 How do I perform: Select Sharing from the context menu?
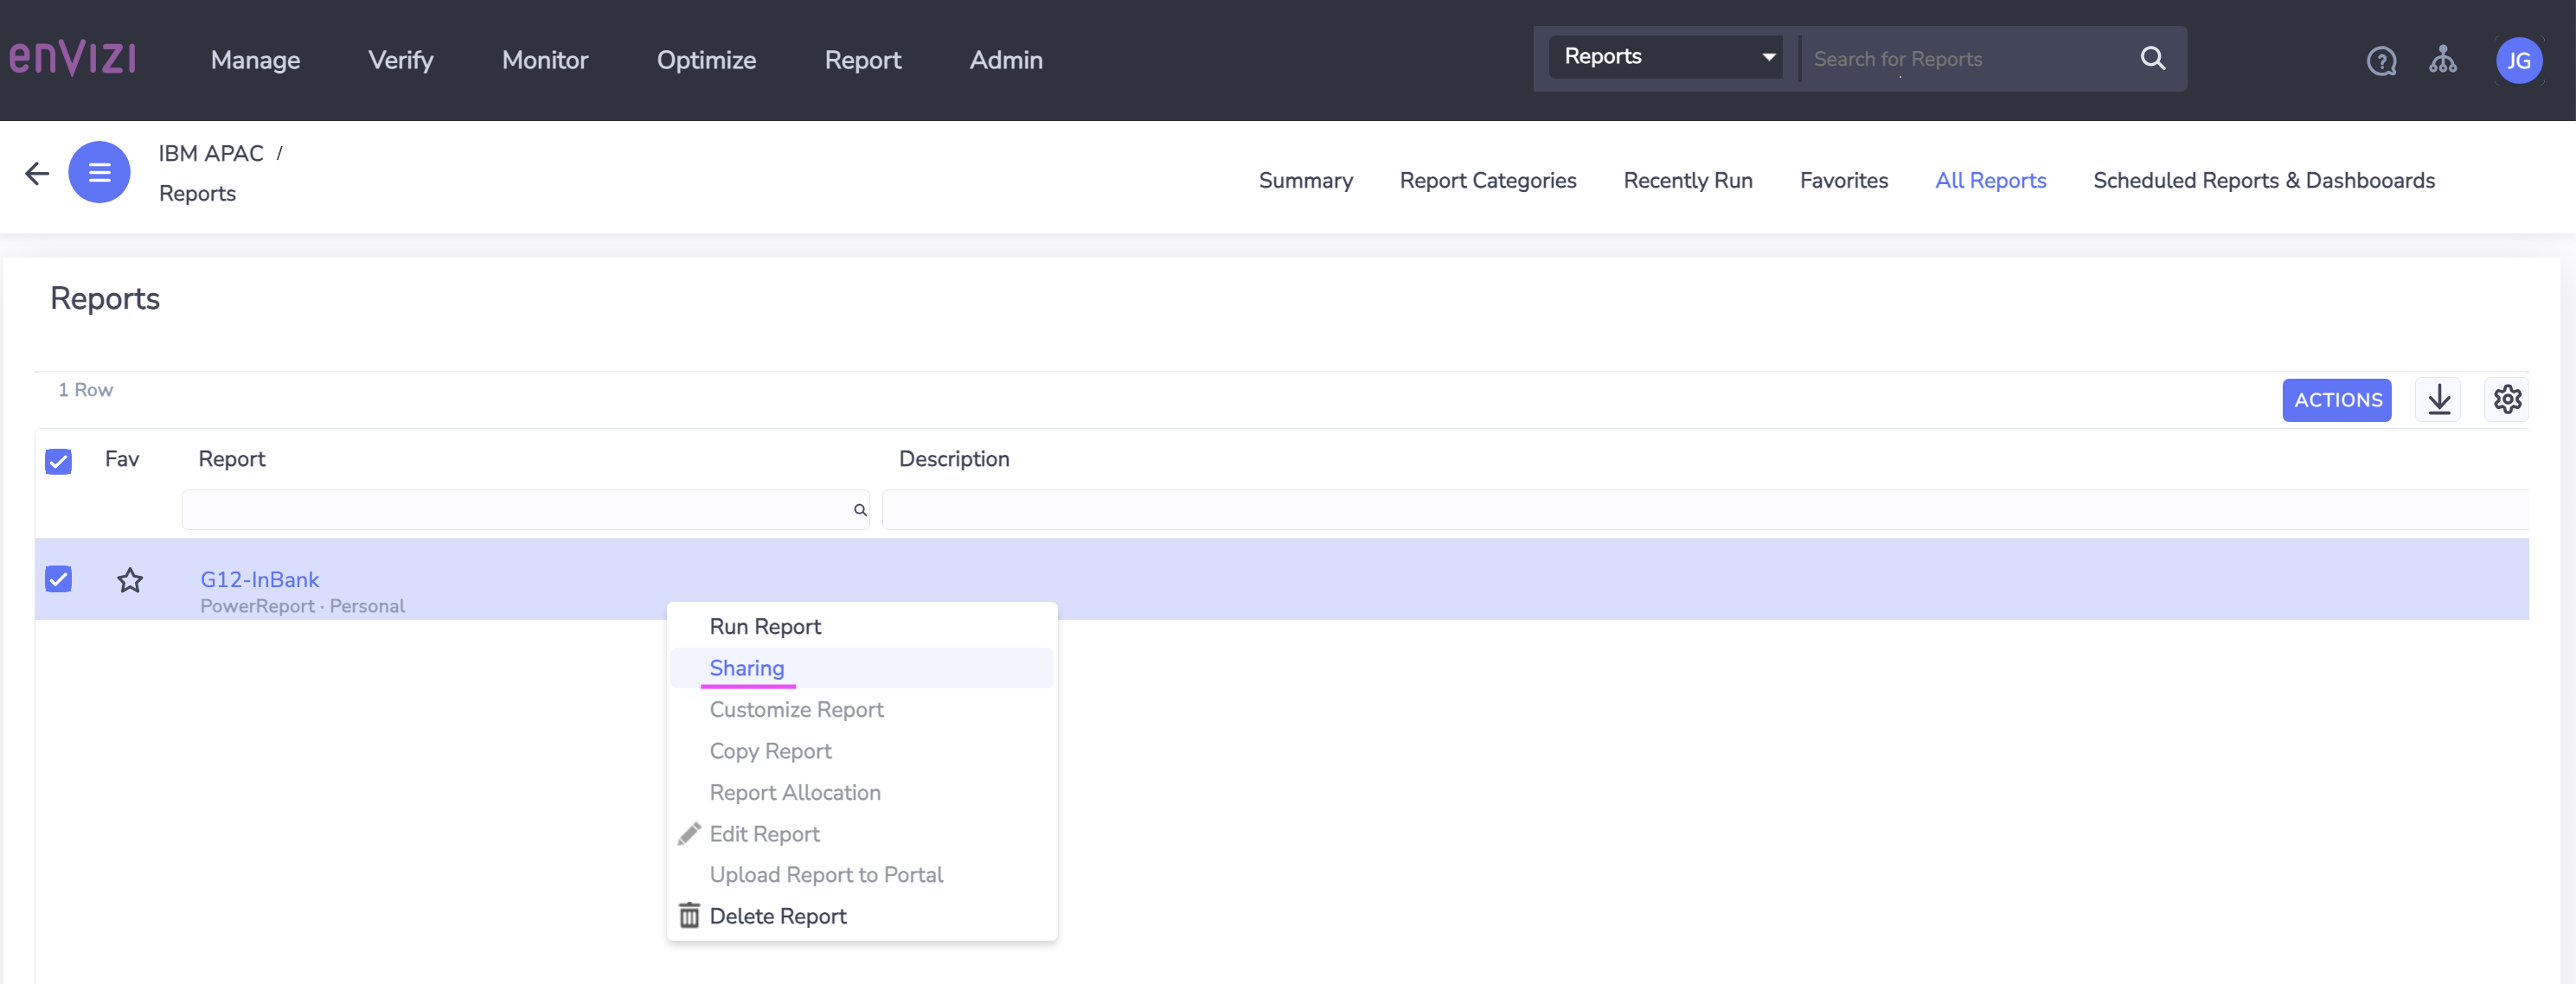pyautogui.click(x=746, y=667)
